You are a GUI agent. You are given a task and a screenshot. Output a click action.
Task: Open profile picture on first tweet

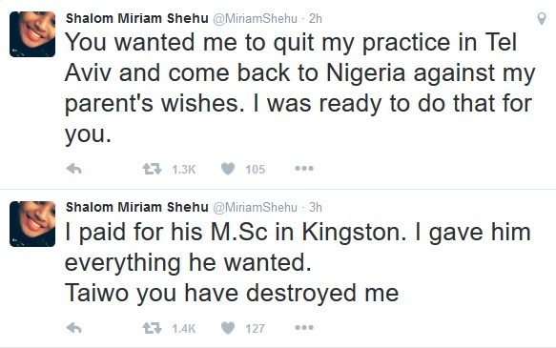click(32, 34)
